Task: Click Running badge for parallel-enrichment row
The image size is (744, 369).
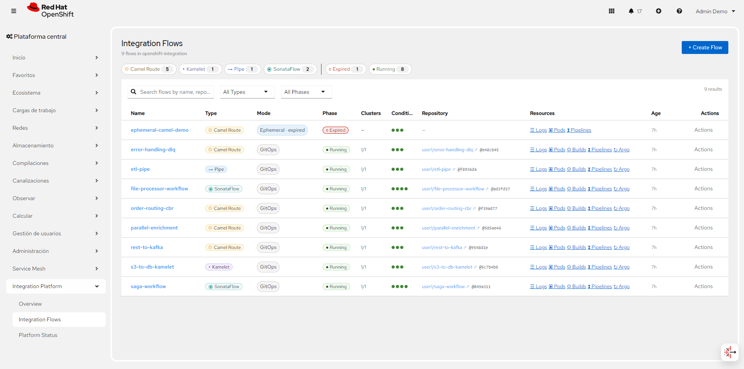Action: tap(336, 228)
